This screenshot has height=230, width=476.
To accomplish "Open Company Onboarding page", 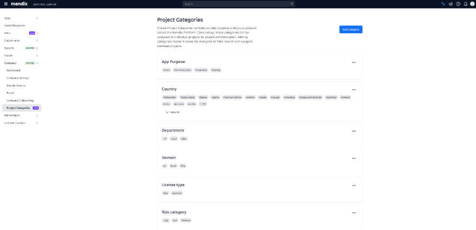I will [20, 100].
